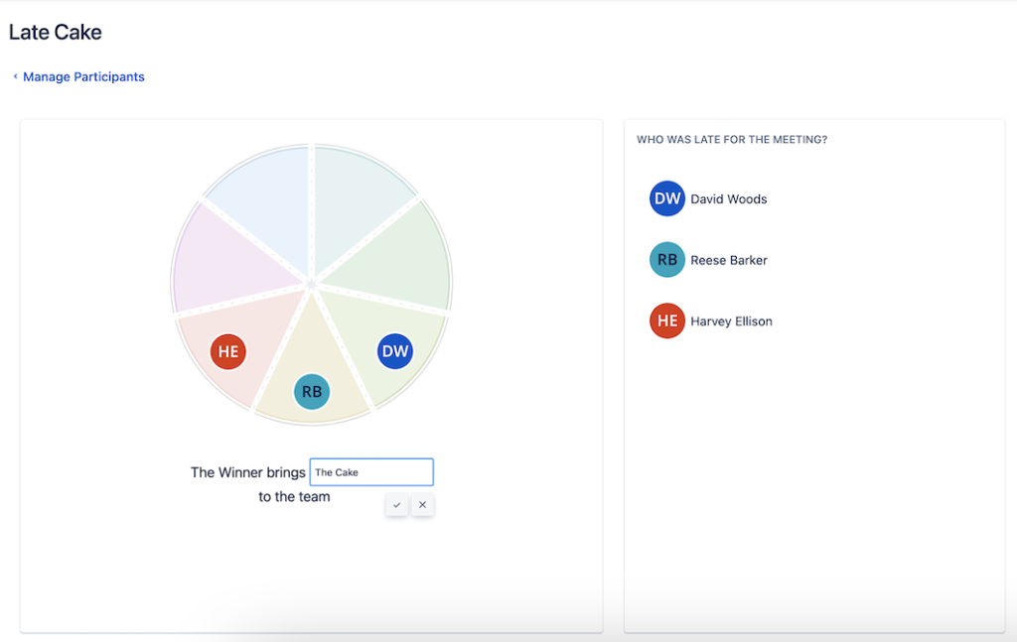Go back via Manage Participants link
This screenshot has width=1017, height=642.
coord(83,76)
